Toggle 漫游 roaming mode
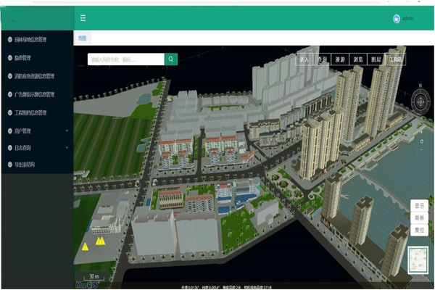The image size is (435, 290). pos(339,59)
